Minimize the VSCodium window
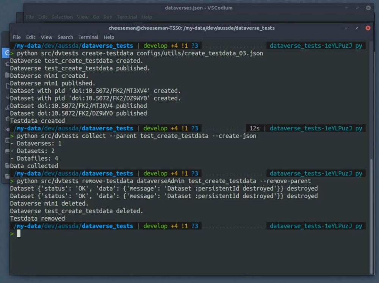The height and width of the screenshot is (283, 379). [x=346, y=8]
